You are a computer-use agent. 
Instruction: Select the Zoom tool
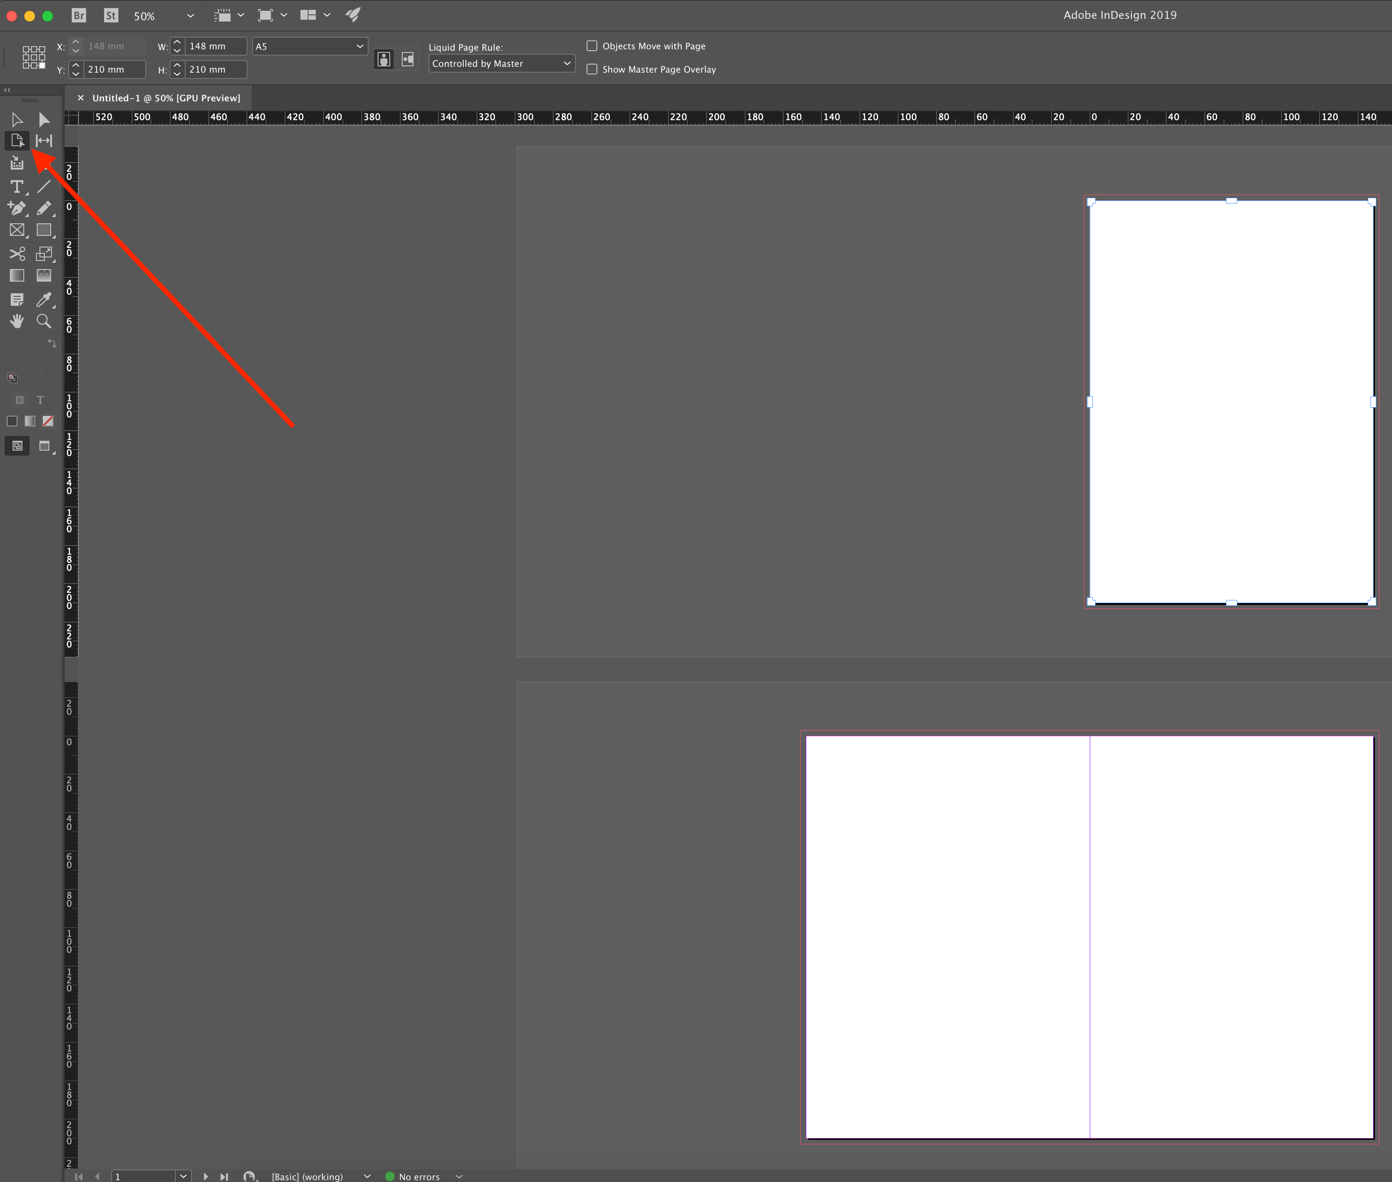(x=44, y=322)
